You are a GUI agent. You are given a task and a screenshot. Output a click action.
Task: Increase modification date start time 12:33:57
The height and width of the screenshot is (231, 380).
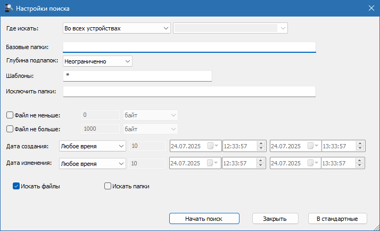(x=261, y=161)
